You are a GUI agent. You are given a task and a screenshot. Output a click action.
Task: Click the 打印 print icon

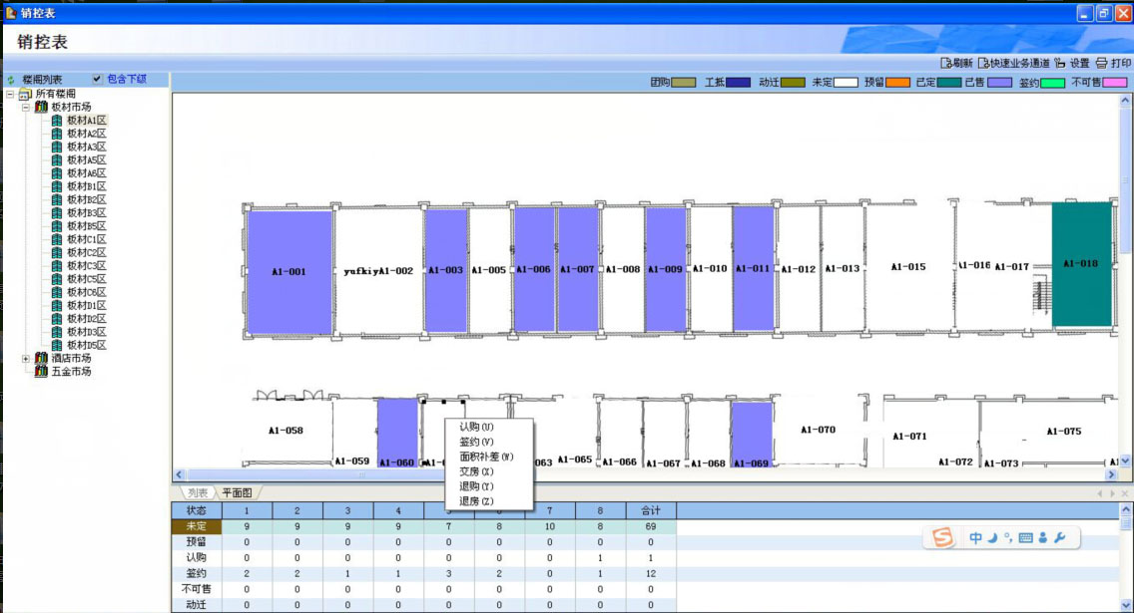[x=1102, y=63]
